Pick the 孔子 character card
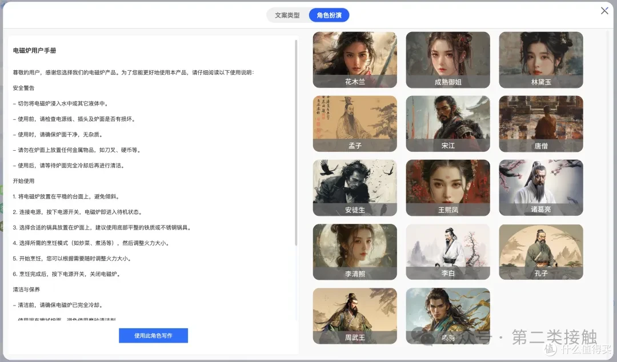 click(x=541, y=252)
